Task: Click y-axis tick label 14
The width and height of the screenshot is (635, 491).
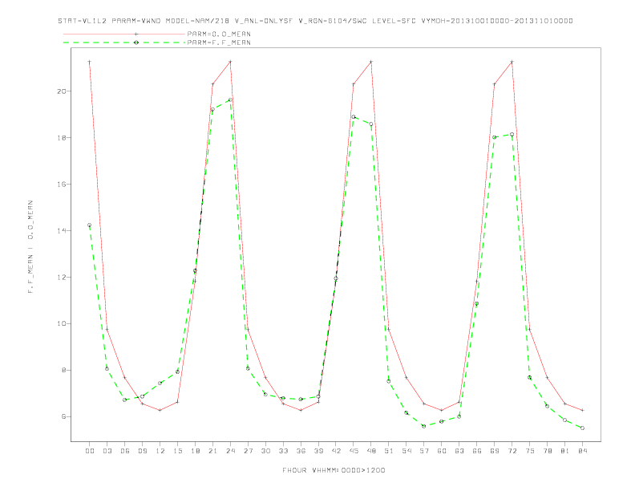Action: tap(62, 231)
